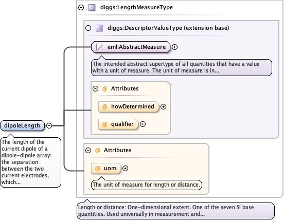Viewport: 284px width, 221px height.
Task: Click the @ icon of the lower Attributes header
Action: pyautogui.click(x=97, y=150)
